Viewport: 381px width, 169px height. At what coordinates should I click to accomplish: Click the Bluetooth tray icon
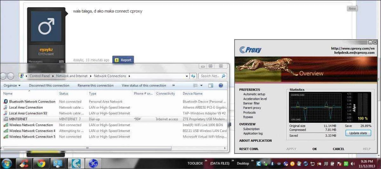coord(272,164)
